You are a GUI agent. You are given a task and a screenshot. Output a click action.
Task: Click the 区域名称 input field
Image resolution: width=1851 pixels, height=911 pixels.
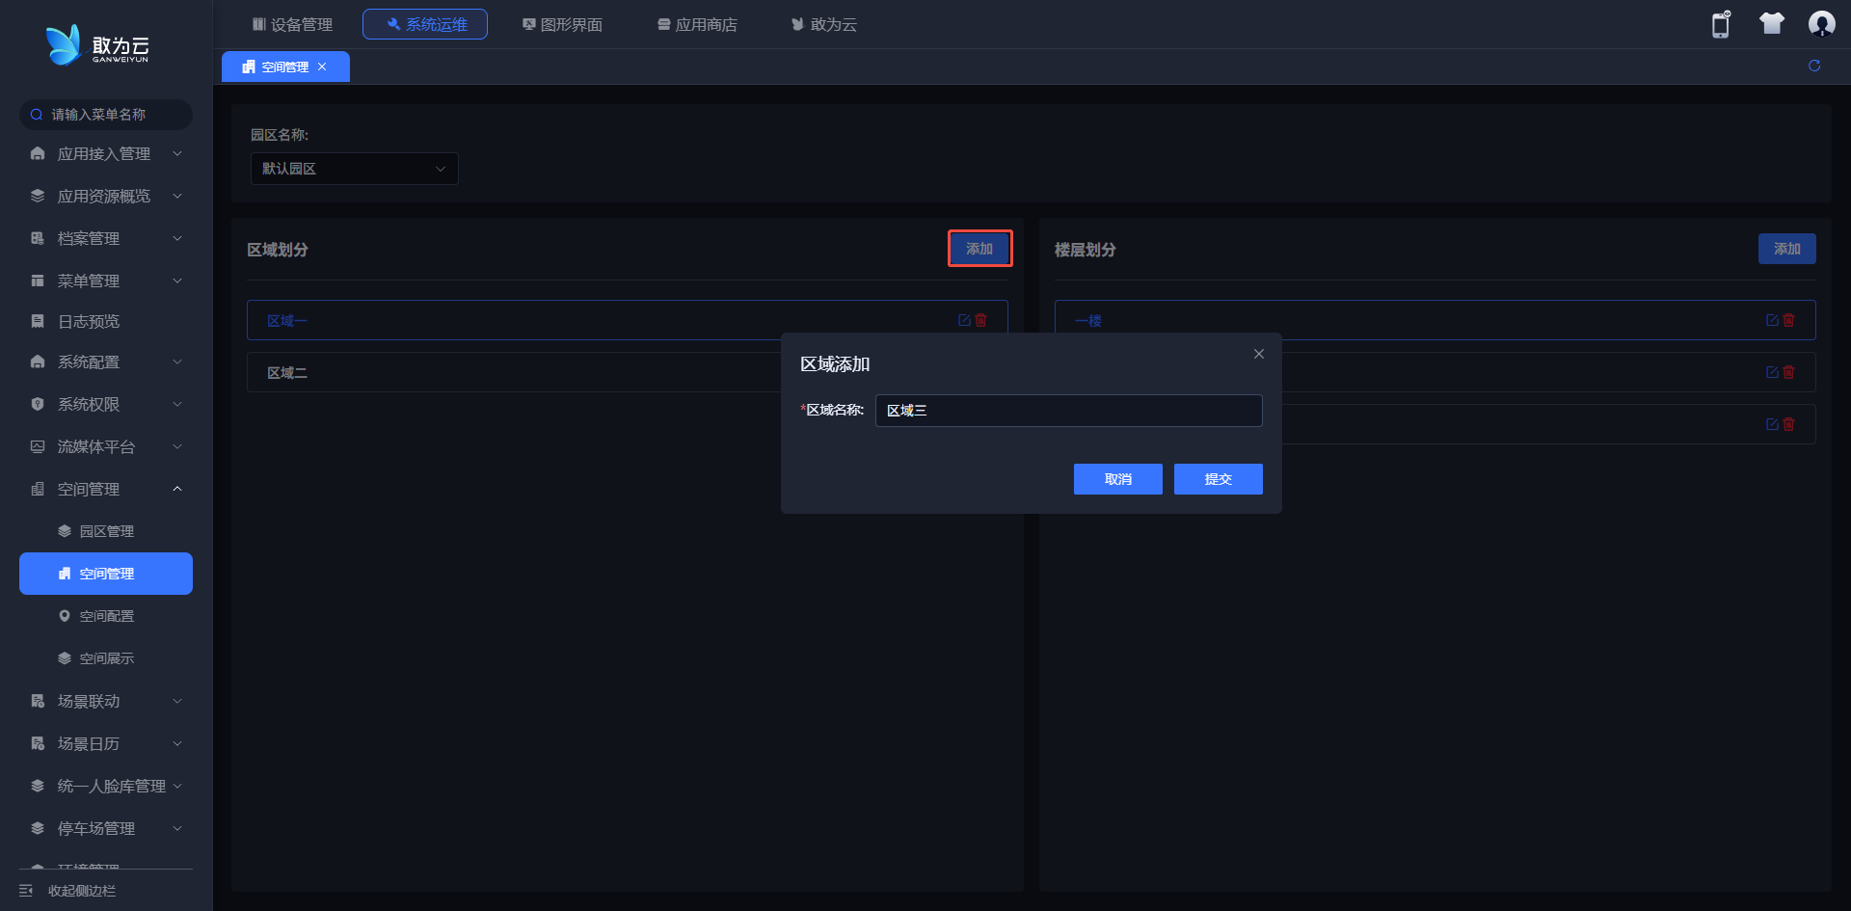tap(1068, 411)
